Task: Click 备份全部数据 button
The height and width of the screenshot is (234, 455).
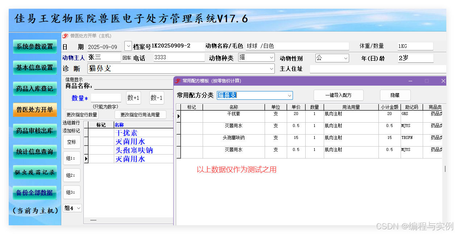Action: (x=35, y=193)
